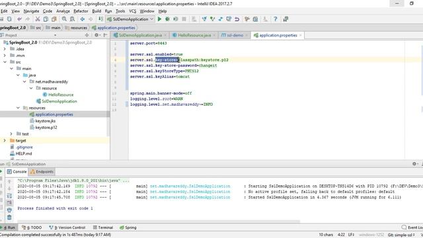Collapse the java folder
The height and width of the screenshot is (238, 423).
(x=18, y=75)
